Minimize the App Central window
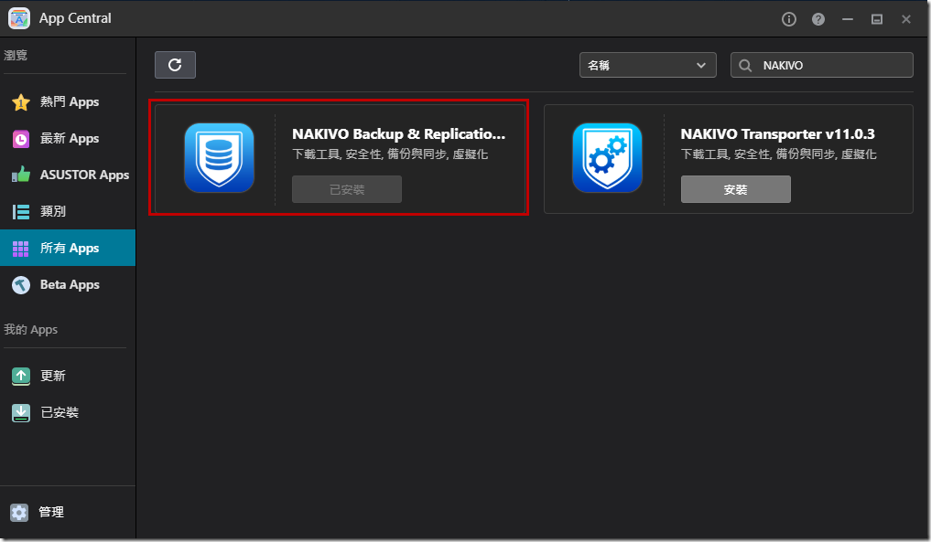Screen dimensions: 931x542 coord(848,19)
